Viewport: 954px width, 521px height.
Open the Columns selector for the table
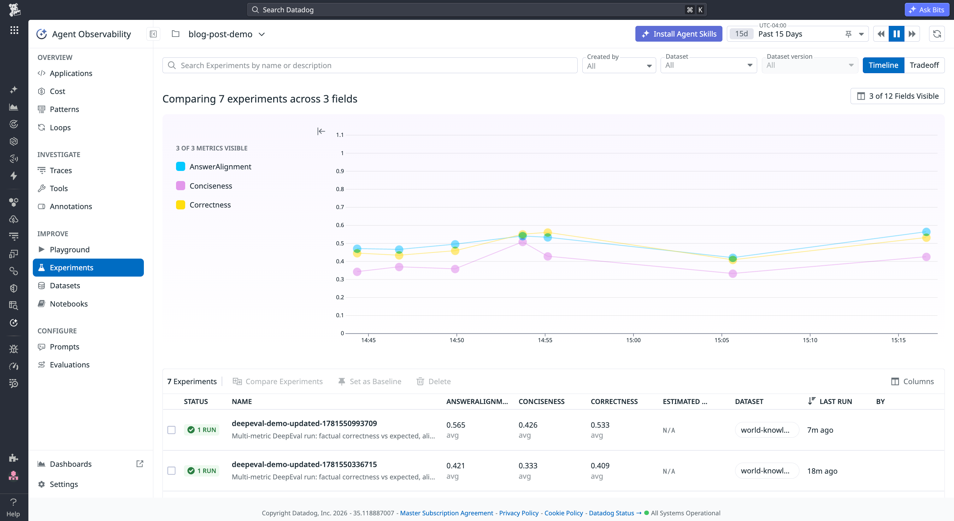pyautogui.click(x=913, y=381)
